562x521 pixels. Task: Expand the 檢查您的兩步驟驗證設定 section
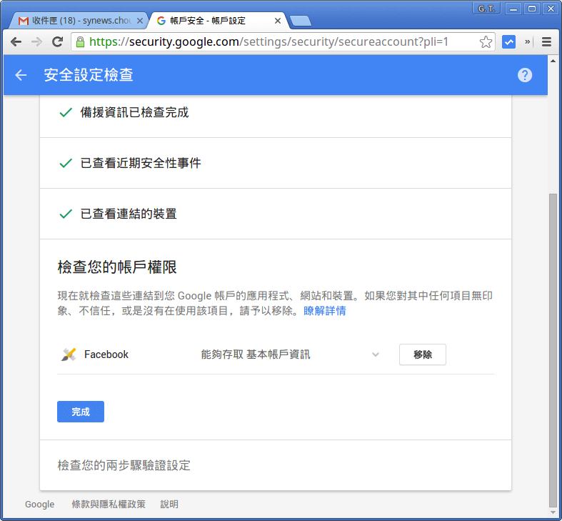(275, 465)
